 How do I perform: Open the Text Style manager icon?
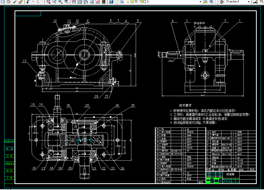222,2
